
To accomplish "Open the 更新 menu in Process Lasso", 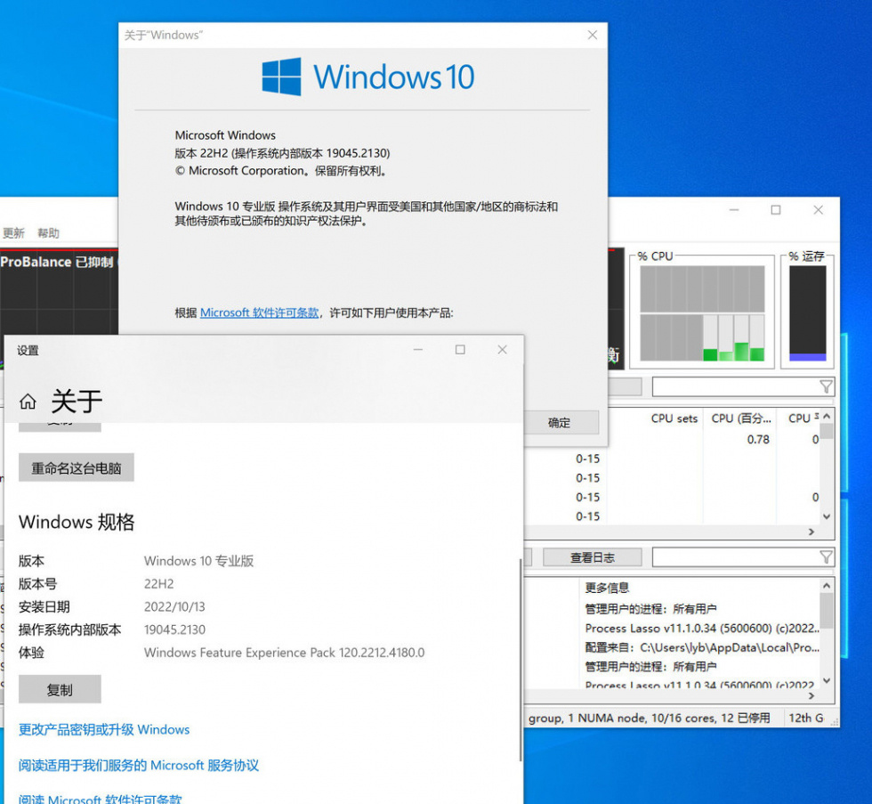I will tap(14, 233).
